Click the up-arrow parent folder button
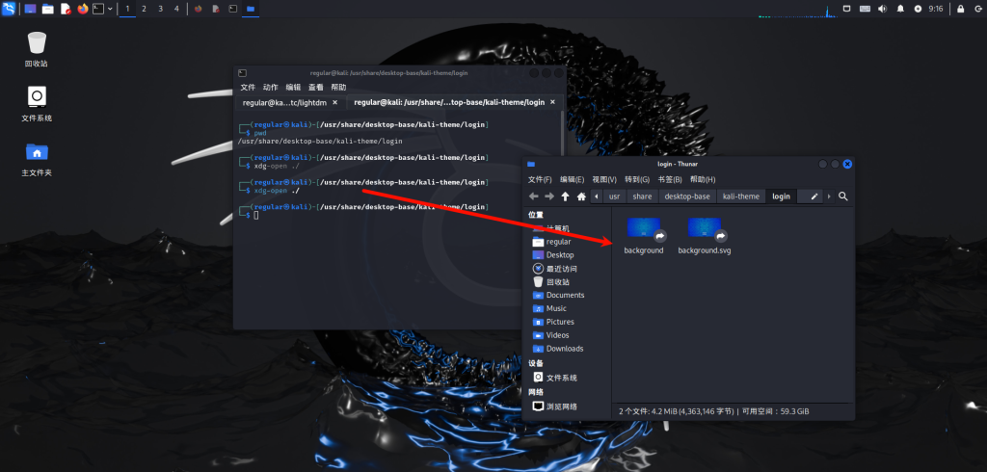The height and width of the screenshot is (472, 987). pyautogui.click(x=565, y=197)
